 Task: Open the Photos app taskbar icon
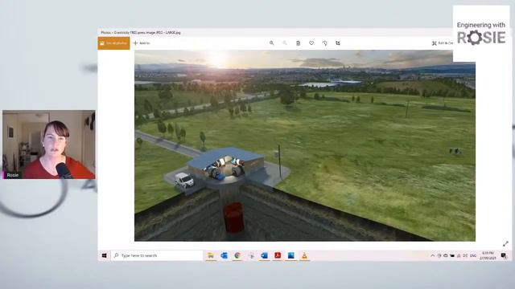(291, 255)
